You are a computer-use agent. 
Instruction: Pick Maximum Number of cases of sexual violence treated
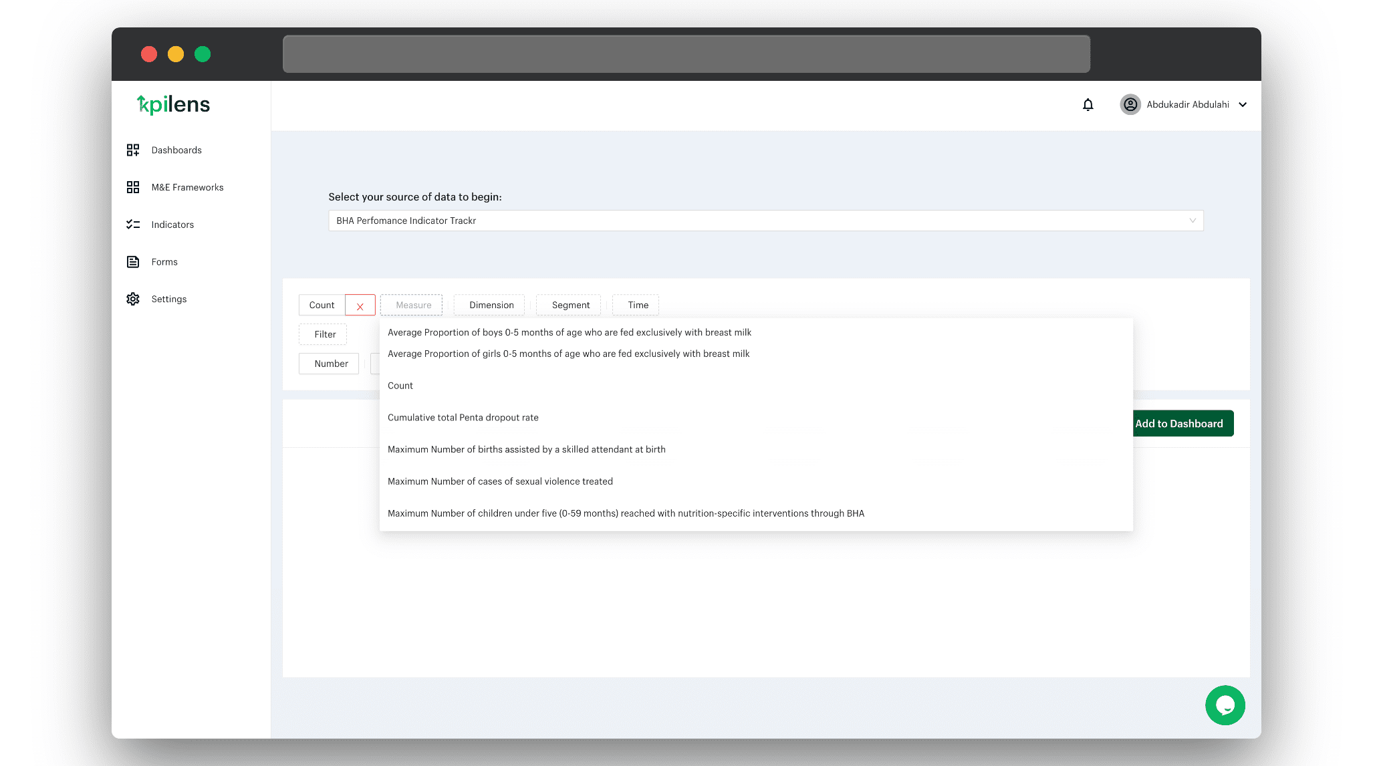500,481
